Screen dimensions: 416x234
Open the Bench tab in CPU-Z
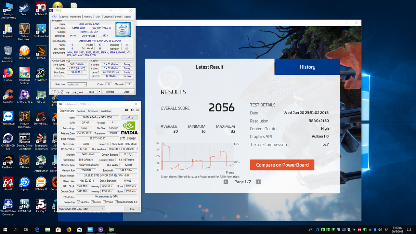pos(118,17)
